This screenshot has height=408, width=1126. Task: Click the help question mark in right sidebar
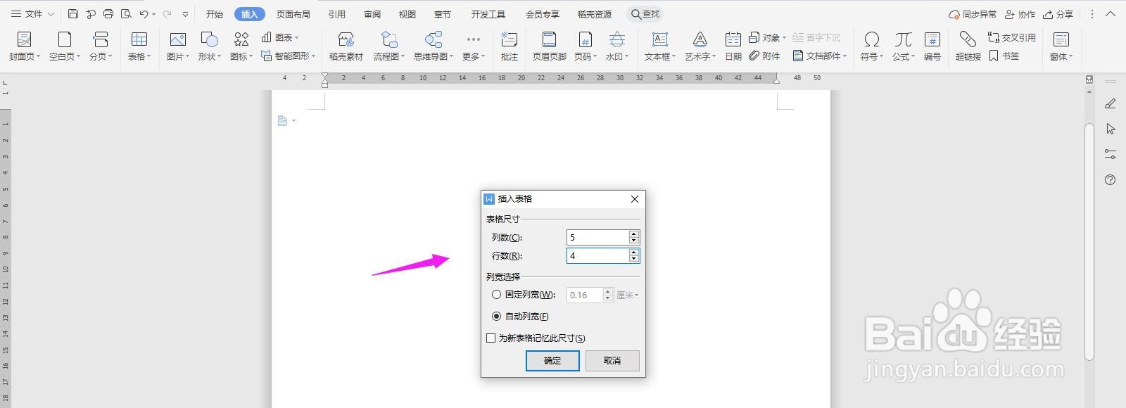tap(1111, 180)
